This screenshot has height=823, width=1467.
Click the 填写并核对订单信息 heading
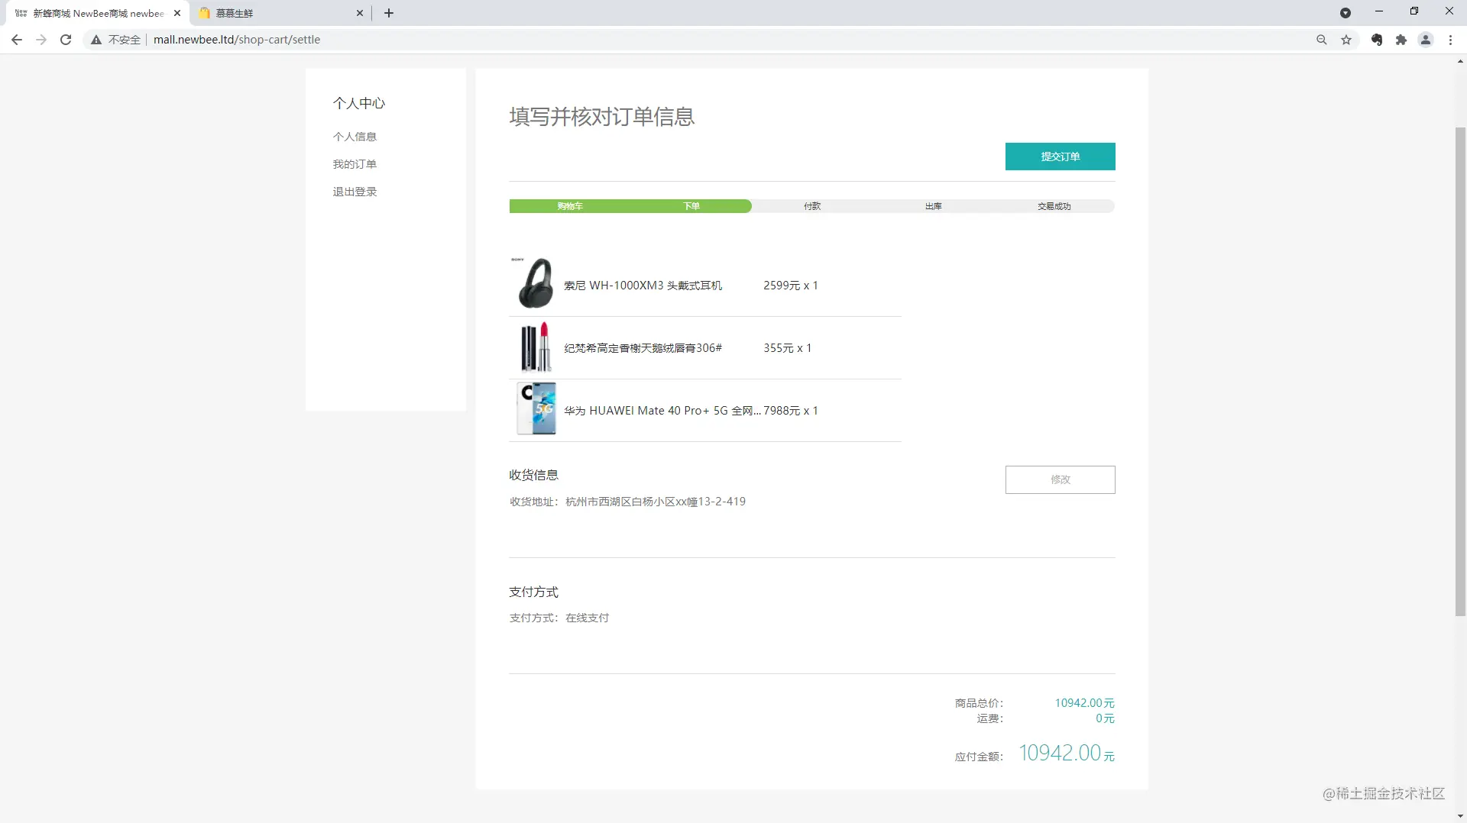click(602, 117)
